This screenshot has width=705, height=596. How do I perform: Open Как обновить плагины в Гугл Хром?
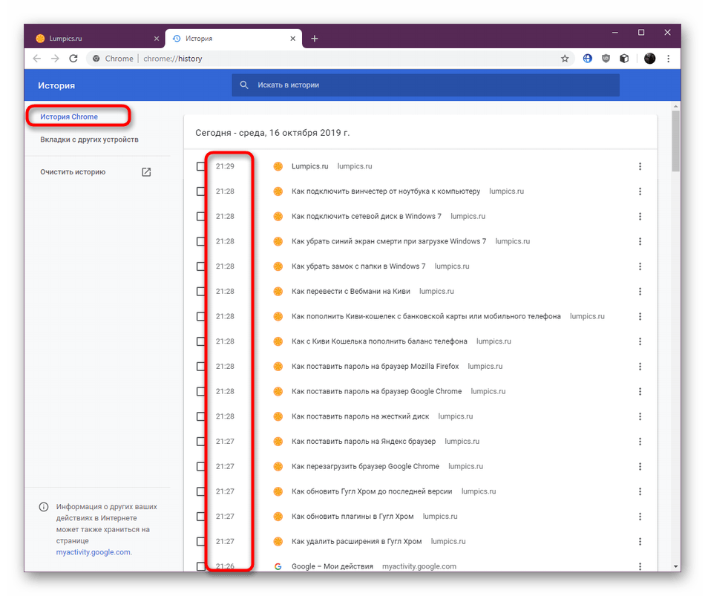[352, 517]
